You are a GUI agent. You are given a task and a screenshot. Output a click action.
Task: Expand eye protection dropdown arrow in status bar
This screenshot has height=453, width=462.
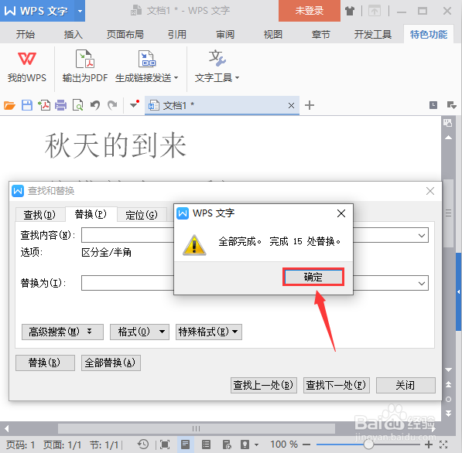256,444
